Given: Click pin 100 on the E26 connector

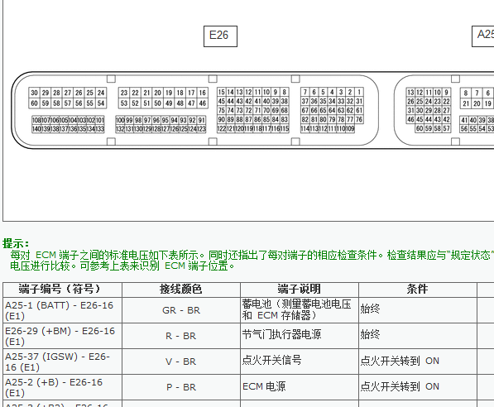Looking at the screenshot, I should [x=120, y=120].
